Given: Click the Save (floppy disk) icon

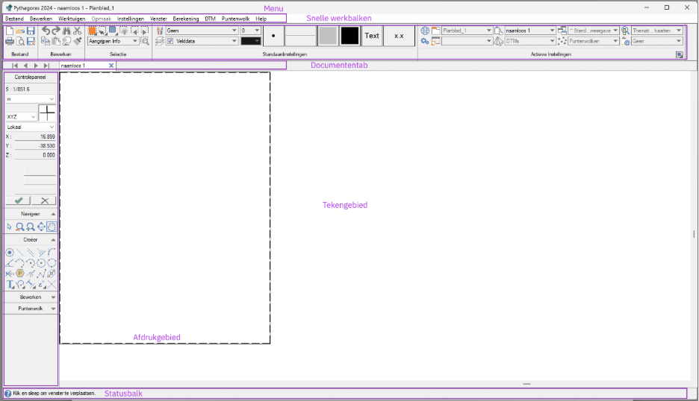Looking at the screenshot, I should click(31, 31).
